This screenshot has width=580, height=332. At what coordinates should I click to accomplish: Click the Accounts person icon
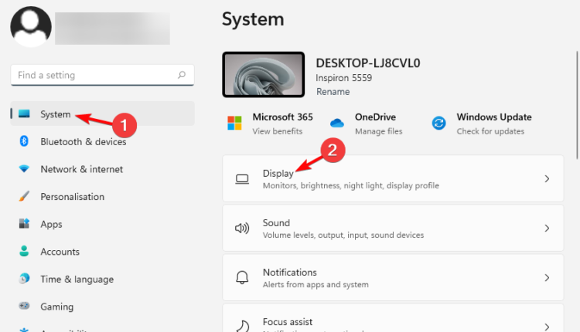(24, 252)
